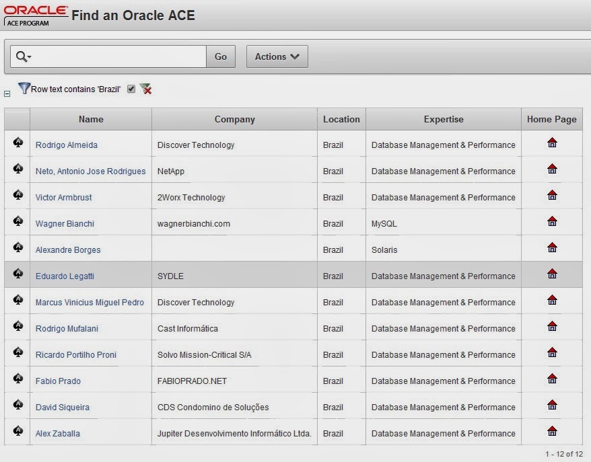This screenshot has height=462, width=591.
Task: Select the Victor Armbrust link
Action: coord(63,197)
